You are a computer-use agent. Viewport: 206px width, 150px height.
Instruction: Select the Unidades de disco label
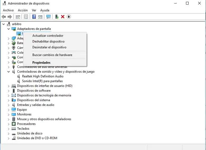point(30,133)
